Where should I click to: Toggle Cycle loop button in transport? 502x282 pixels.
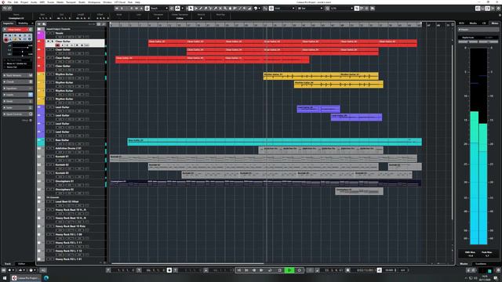click(x=270, y=270)
